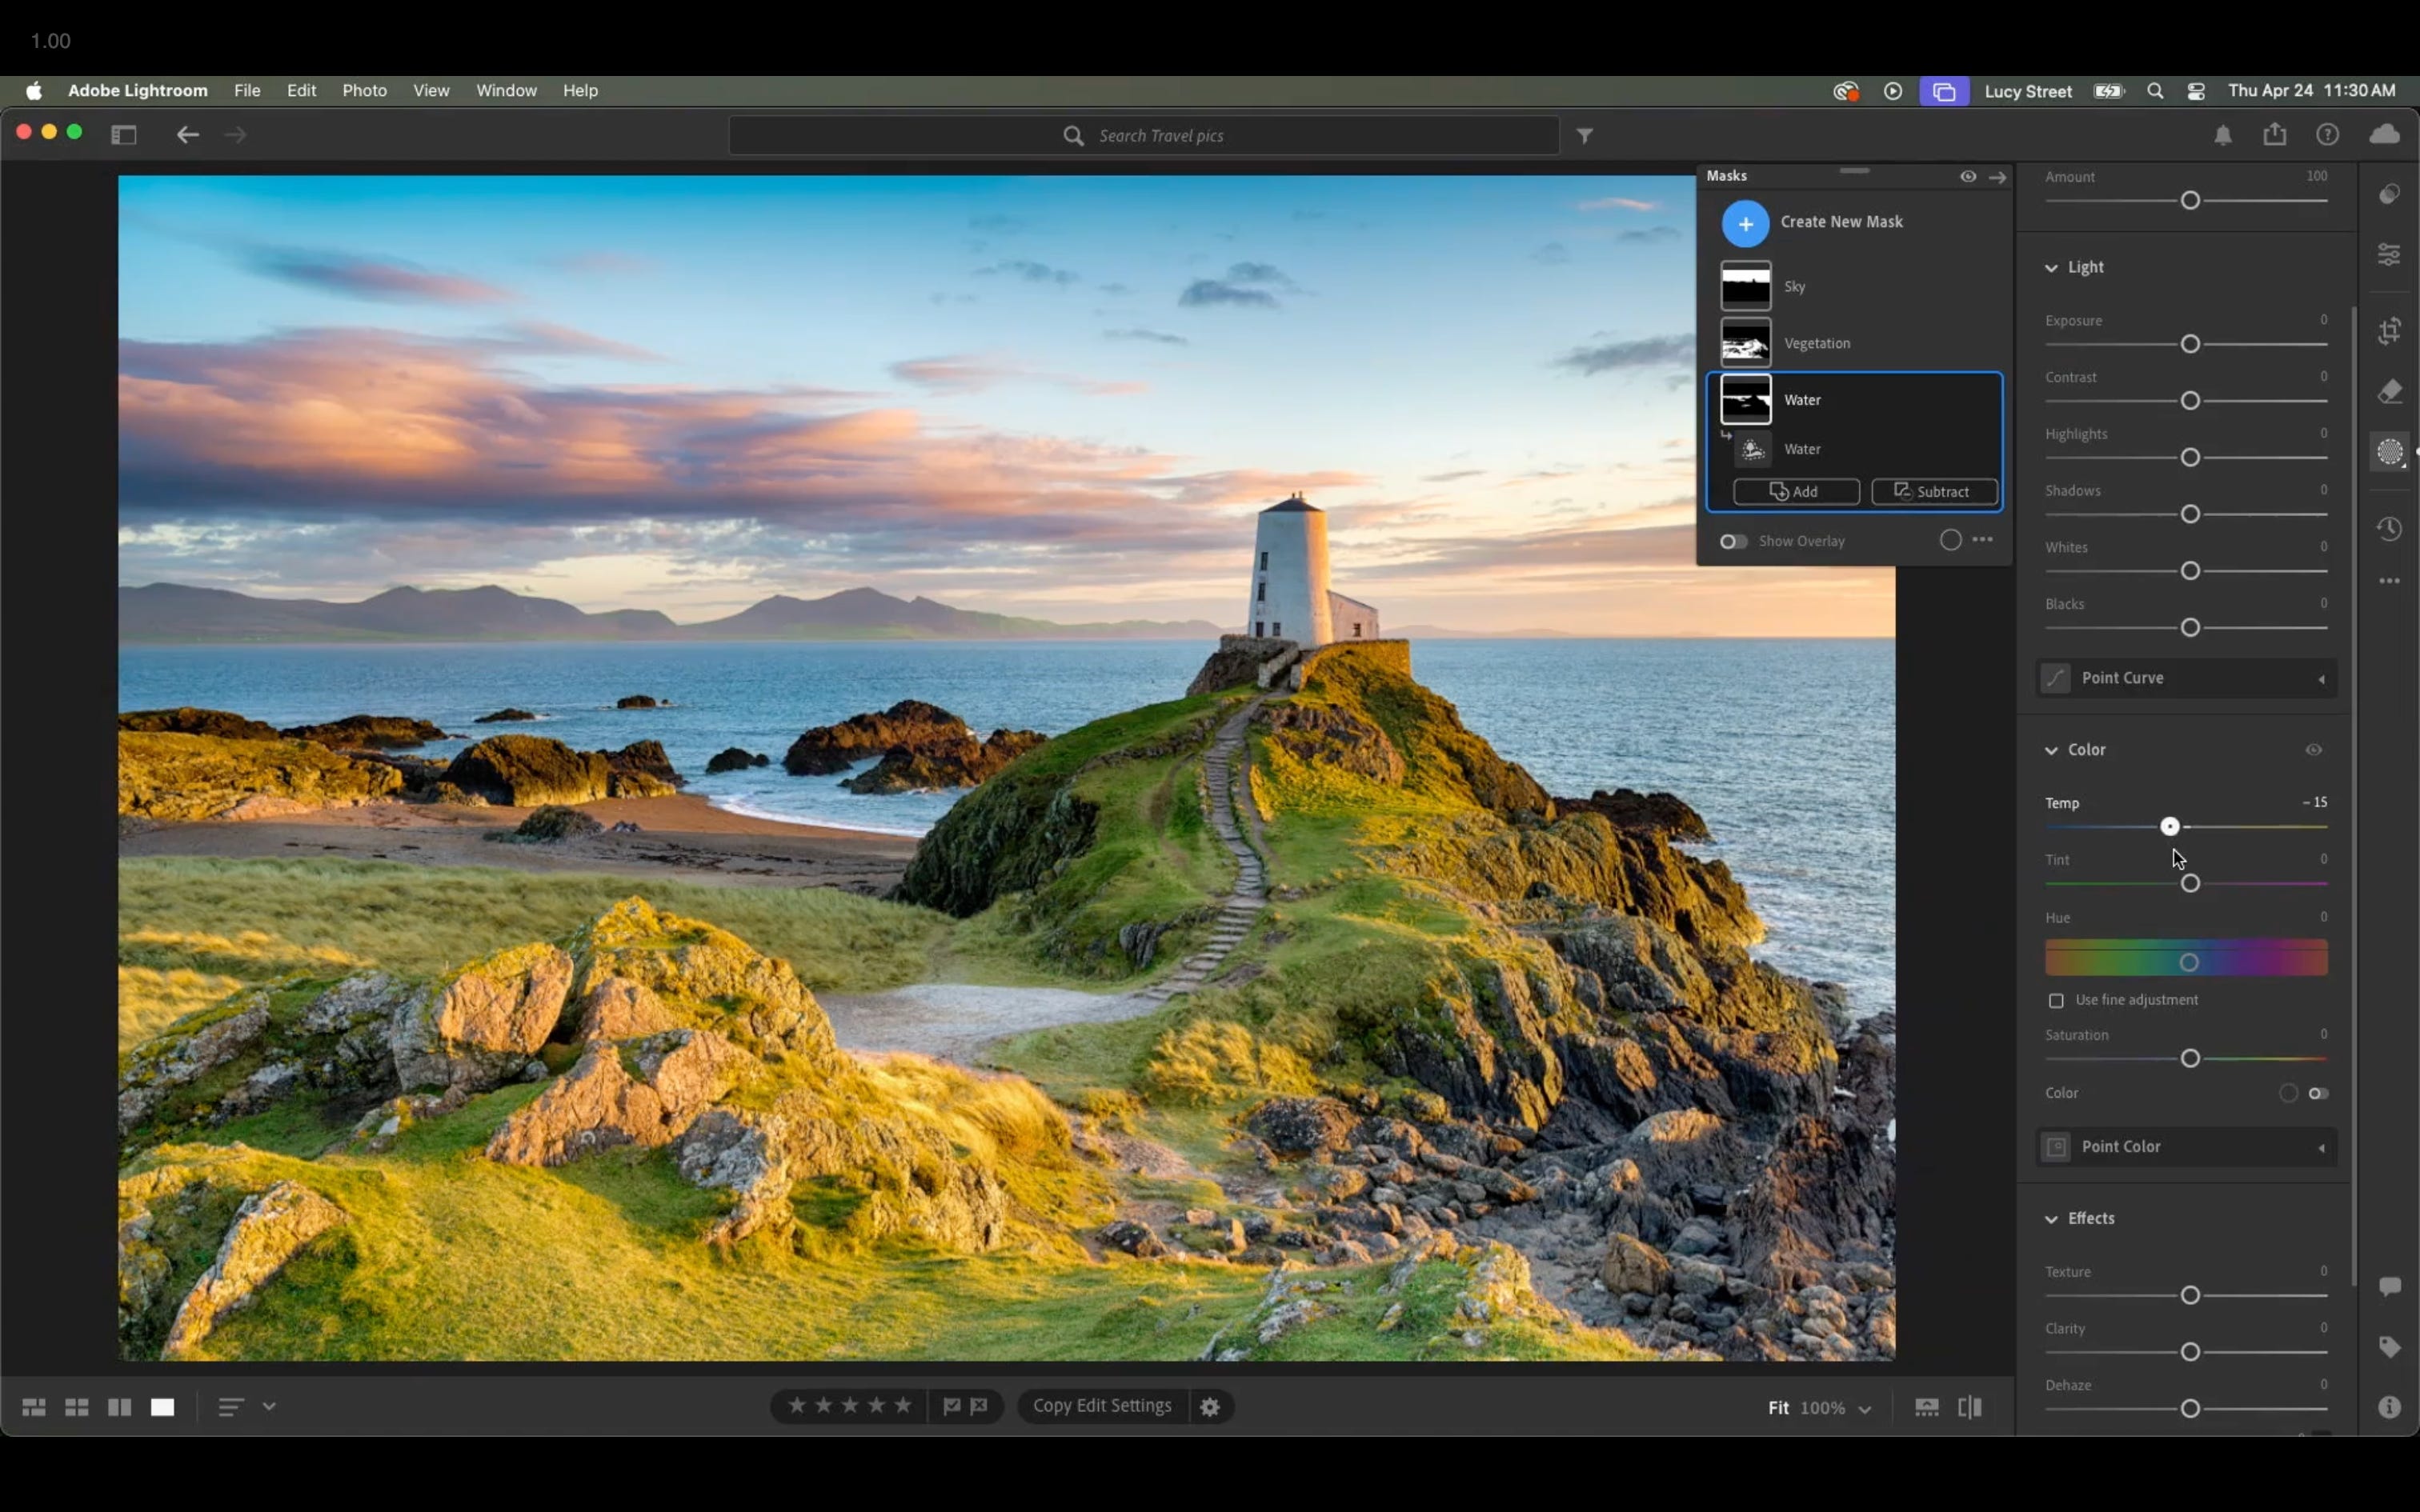Open notifications bell icon

click(x=2222, y=135)
